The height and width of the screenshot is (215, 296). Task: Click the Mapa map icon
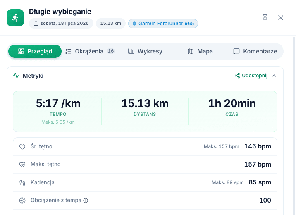tap(191, 51)
